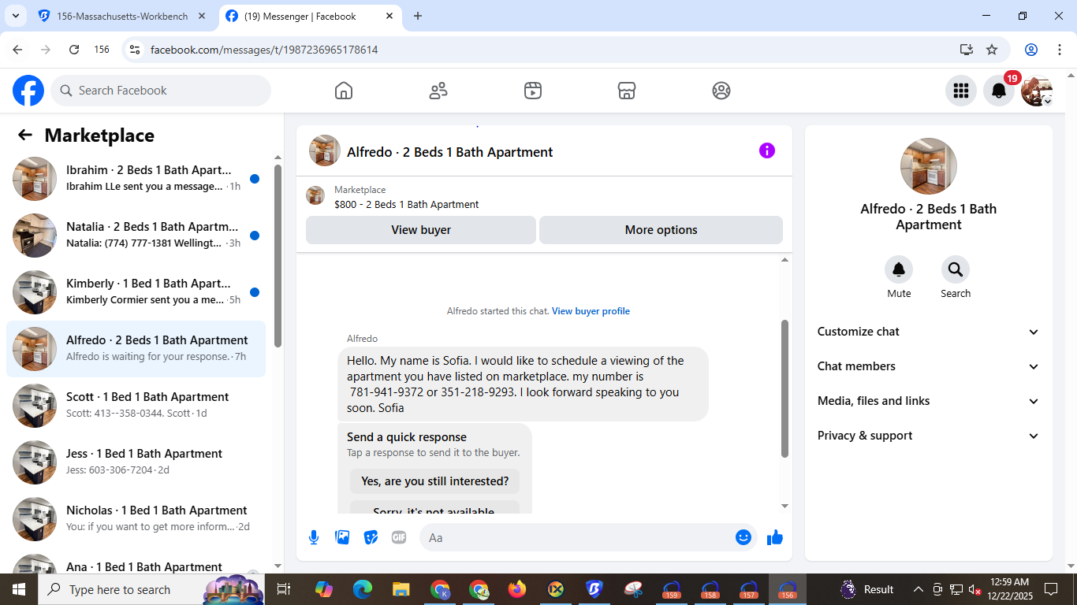
Task: Click the Windows taskbar search box
Action: (x=151, y=589)
